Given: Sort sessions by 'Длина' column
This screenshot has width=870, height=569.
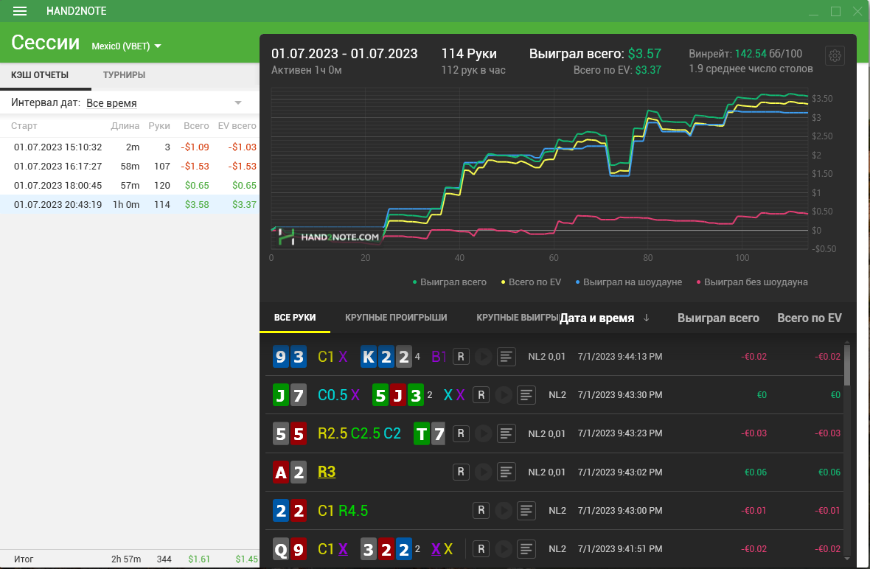Looking at the screenshot, I should tap(125, 126).
